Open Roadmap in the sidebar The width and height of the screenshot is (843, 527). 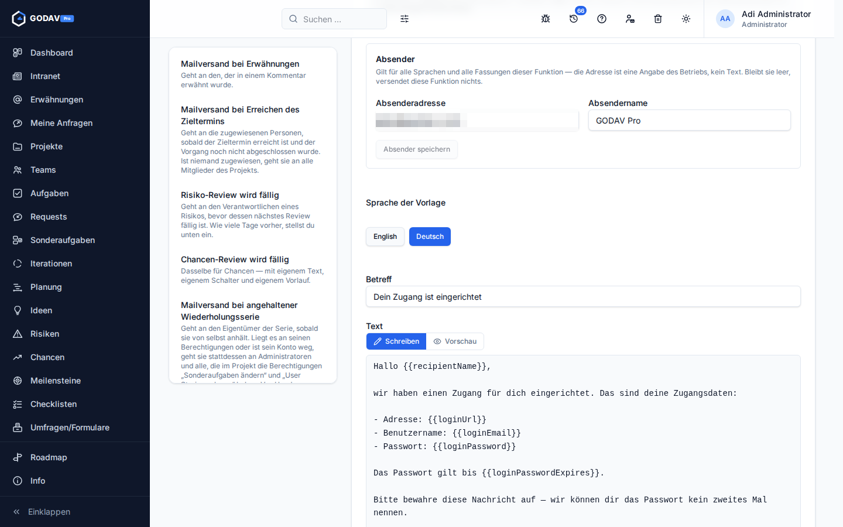(x=75, y=457)
